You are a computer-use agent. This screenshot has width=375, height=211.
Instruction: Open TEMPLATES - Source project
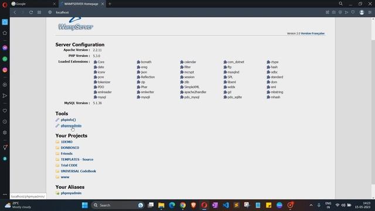(x=77, y=159)
